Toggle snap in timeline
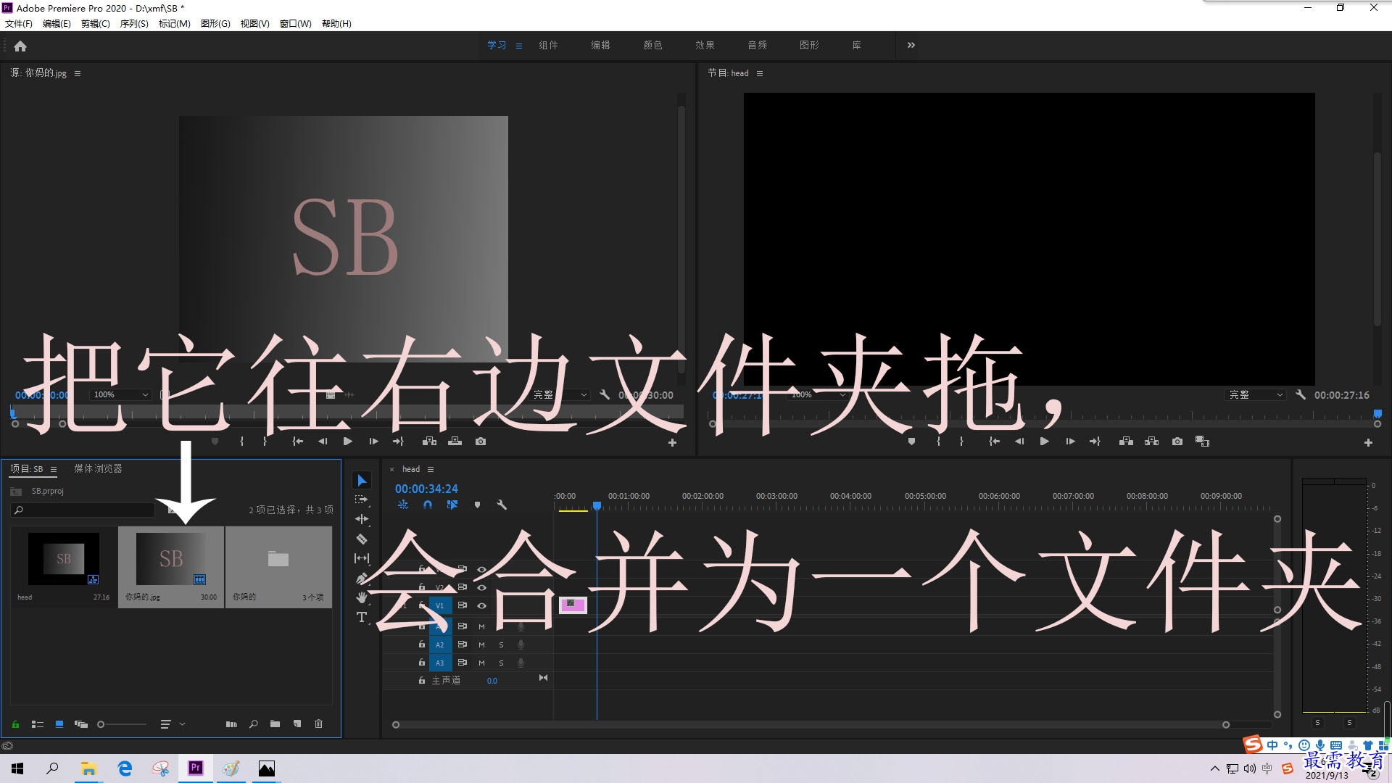This screenshot has height=783, width=1392. [428, 505]
